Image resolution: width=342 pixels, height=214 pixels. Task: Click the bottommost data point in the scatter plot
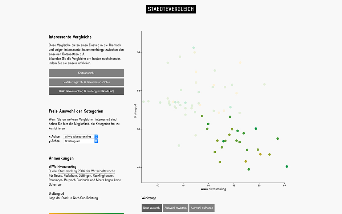pos(249,169)
